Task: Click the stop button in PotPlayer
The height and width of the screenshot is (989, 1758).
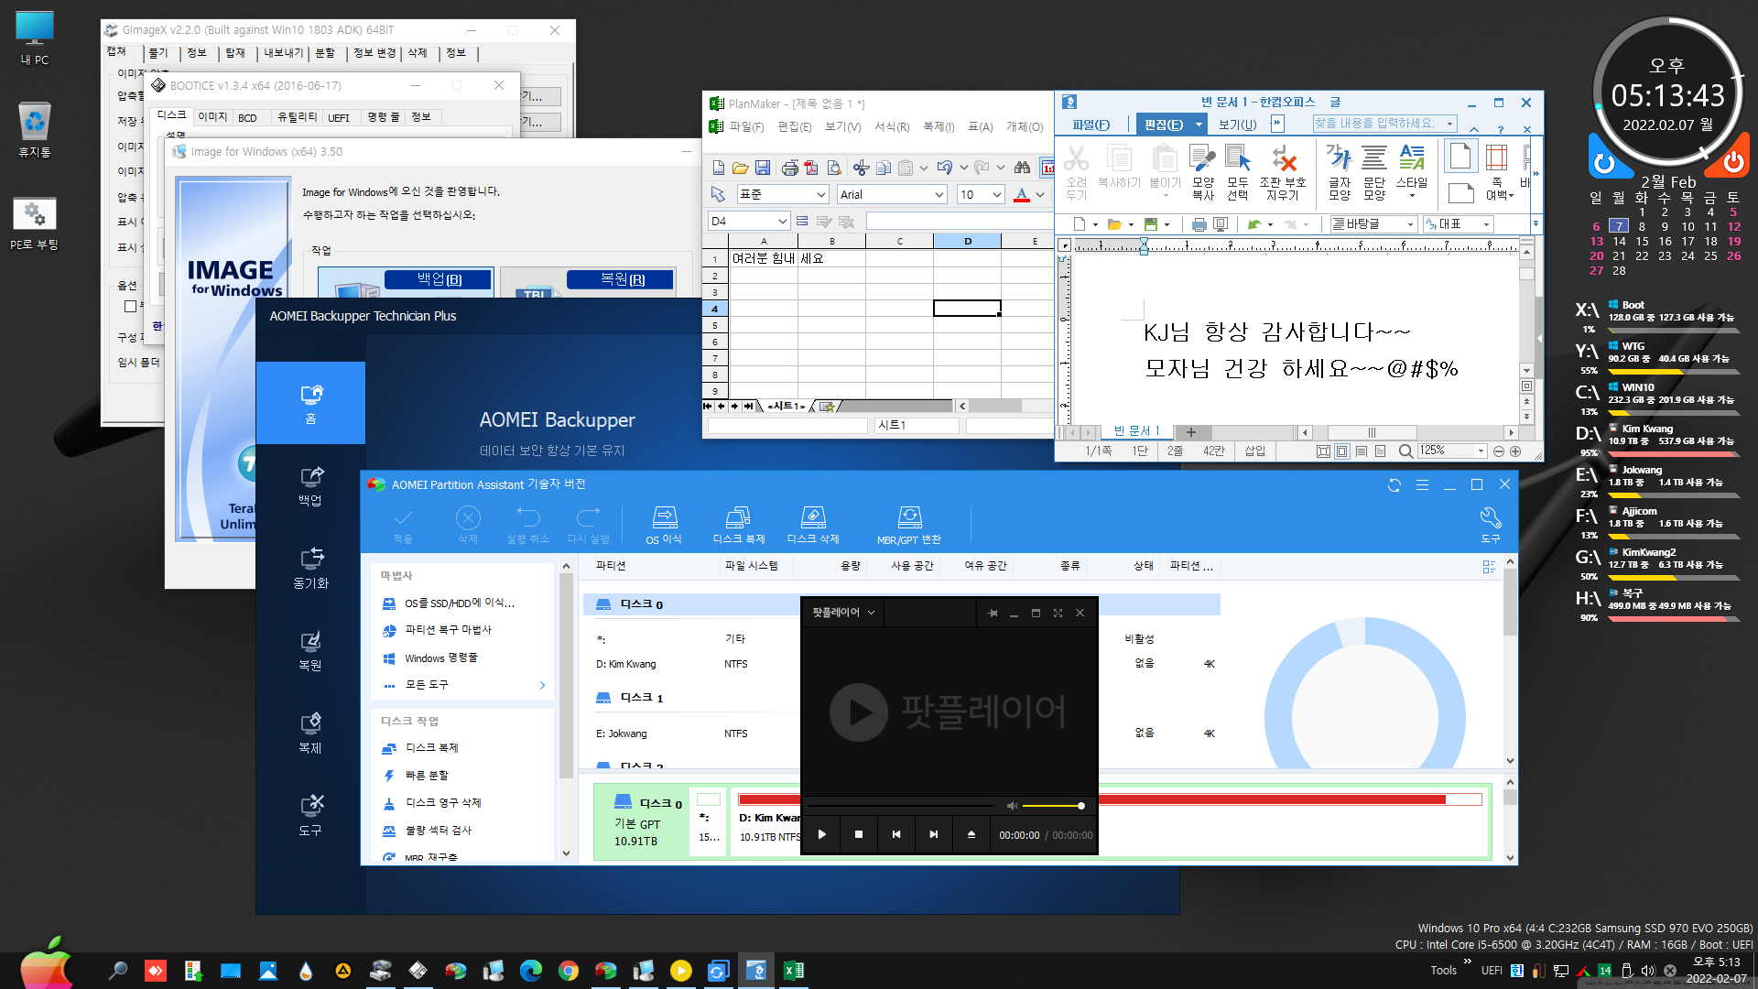Action: pos(859,834)
